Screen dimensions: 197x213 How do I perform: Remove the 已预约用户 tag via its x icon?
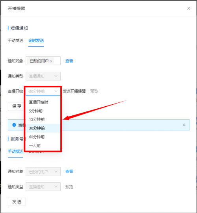51,61
